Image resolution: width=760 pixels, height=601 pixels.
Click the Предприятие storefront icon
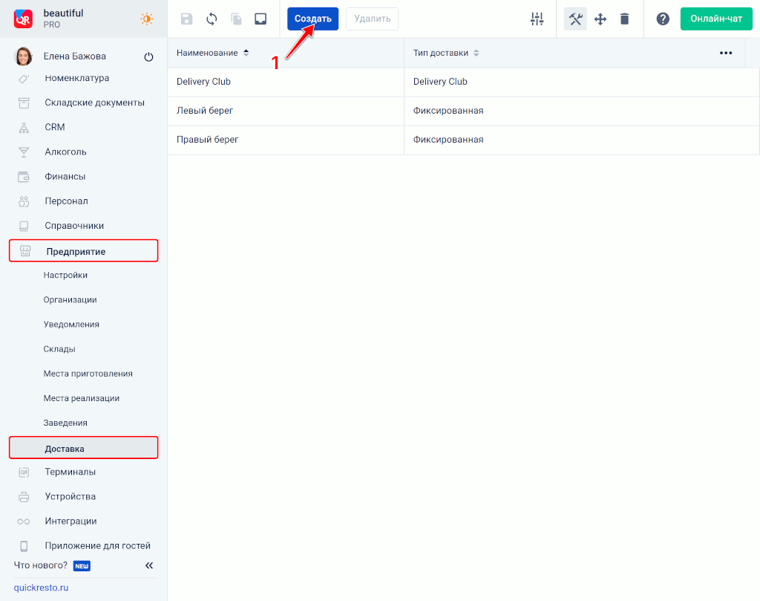pos(25,251)
